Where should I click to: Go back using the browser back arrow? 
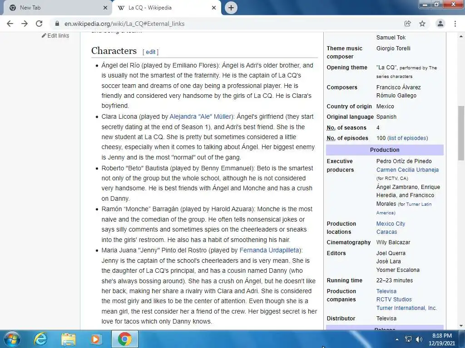10,24
